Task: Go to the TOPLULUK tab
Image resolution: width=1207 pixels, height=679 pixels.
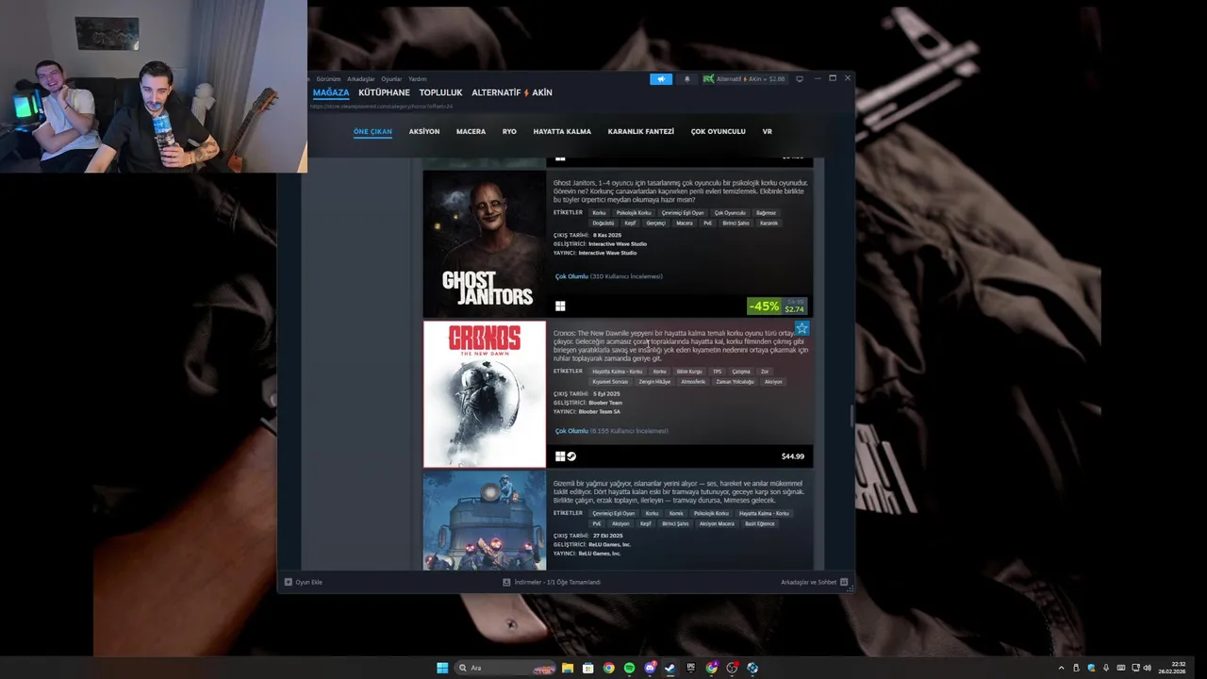Action: (x=440, y=92)
